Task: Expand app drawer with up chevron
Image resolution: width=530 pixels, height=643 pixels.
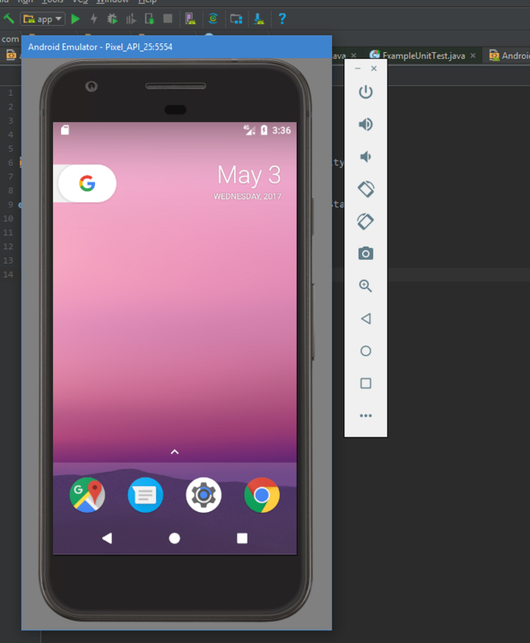Action: coord(175,452)
